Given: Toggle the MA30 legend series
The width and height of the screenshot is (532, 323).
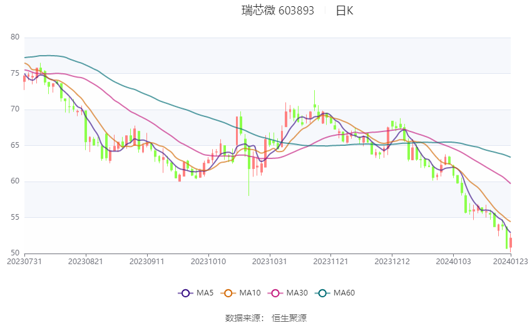Looking at the screenshot, I should coord(288,293).
